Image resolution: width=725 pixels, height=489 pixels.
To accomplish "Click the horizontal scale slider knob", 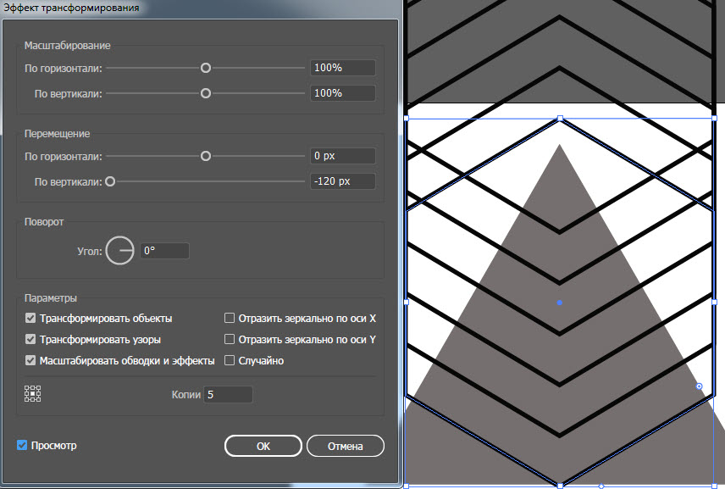I will (x=206, y=68).
